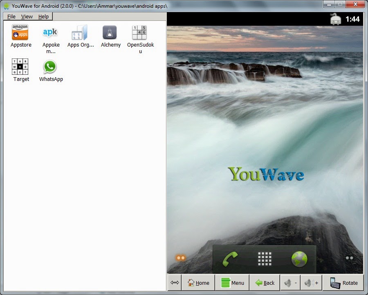Image resolution: width=368 pixels, height=295 pixels.
Task: Launch the Appoke market apk icon
Action: tap(50, 32)
